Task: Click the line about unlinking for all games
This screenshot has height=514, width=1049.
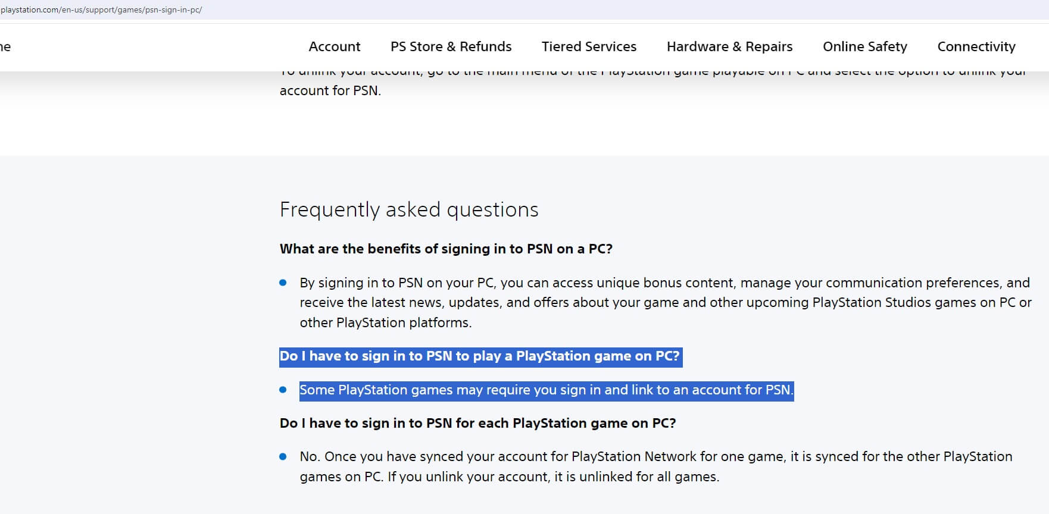Action: [509, 477]
